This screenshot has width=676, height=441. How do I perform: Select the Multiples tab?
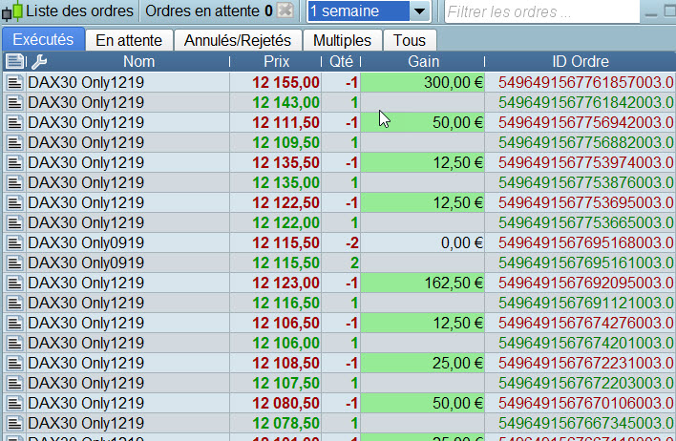pos(342,40)
